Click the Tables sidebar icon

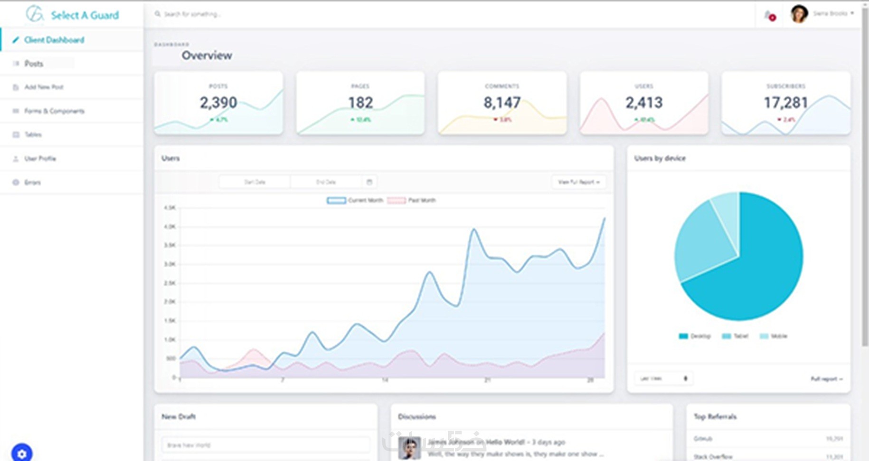[x=16, y=134]
